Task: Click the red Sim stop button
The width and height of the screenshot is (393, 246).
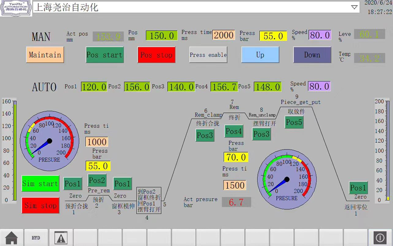Action: point(41,205)
